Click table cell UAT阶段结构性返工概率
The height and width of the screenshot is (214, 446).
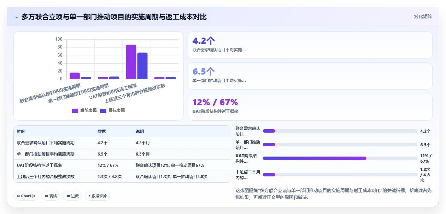(39, 165)
